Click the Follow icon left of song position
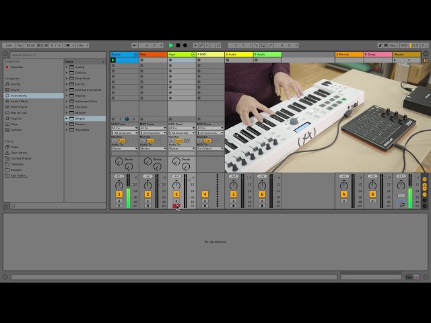The width and height of the screenshot is (431, 323). [135, 45]
